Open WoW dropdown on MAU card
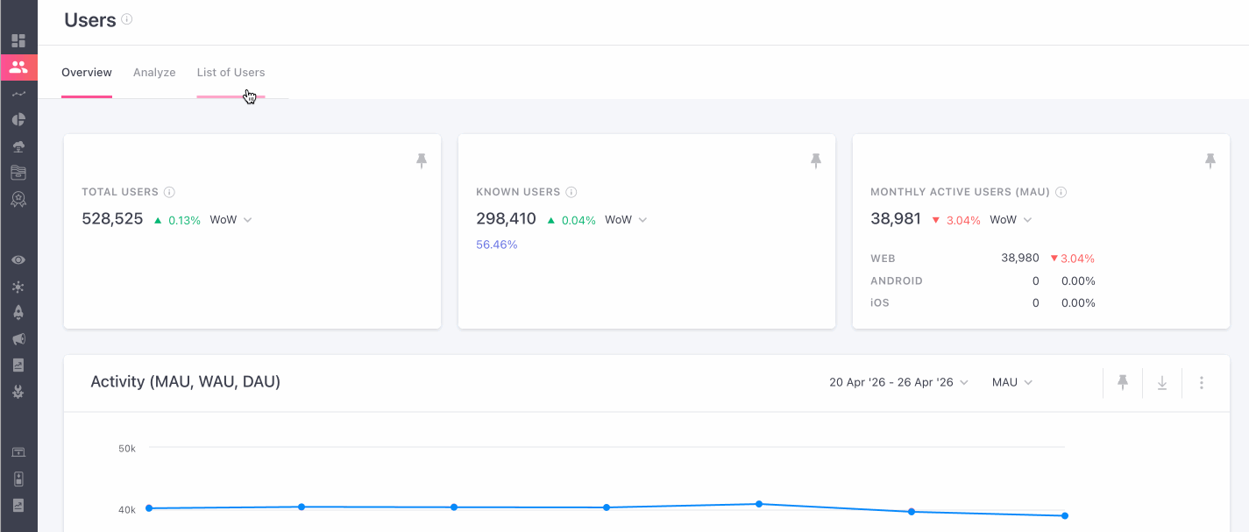 pyautogui.click(x=1011, y=220)
